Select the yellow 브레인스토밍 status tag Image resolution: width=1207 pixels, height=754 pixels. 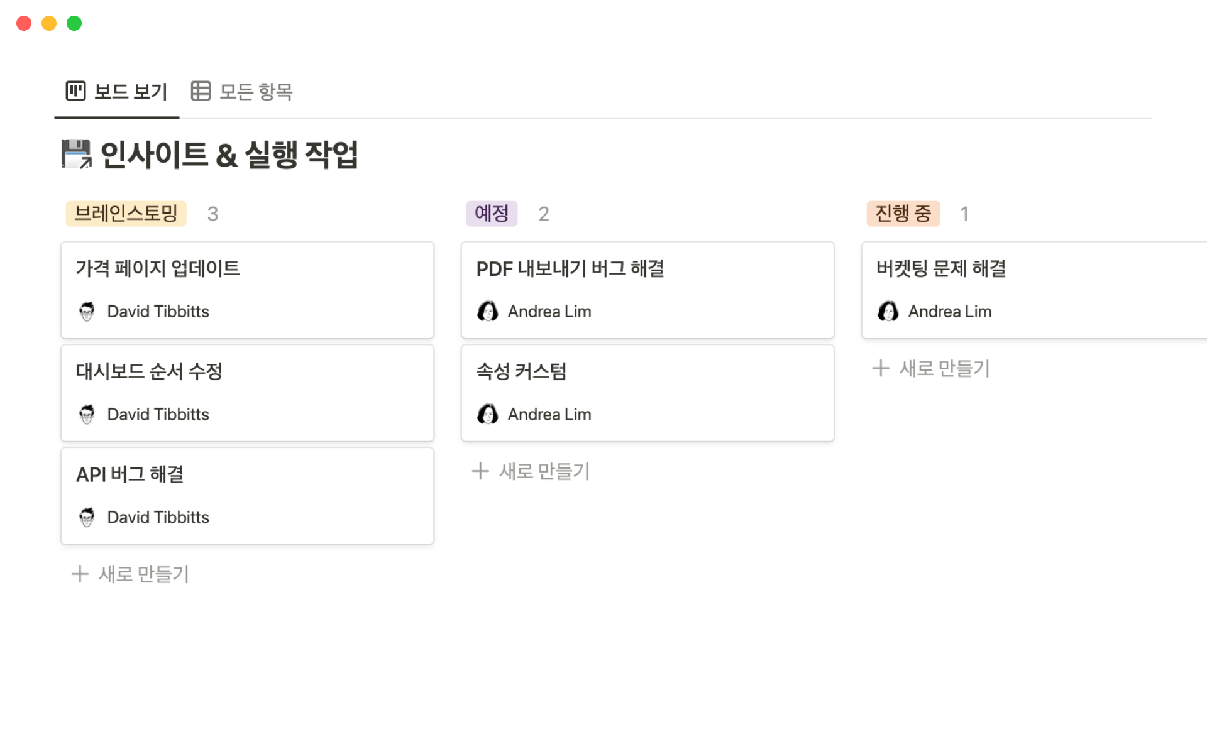click(126, 214)
